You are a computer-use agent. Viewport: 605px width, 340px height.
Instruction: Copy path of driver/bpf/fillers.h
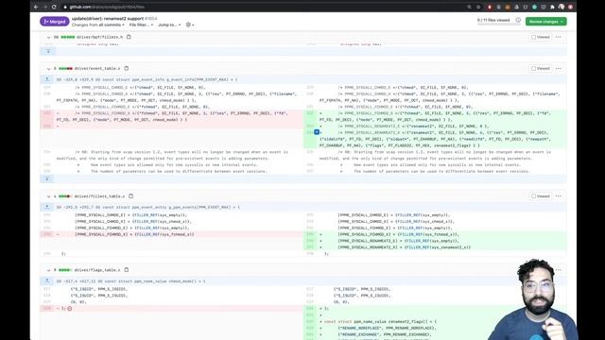tap(129, 37)
